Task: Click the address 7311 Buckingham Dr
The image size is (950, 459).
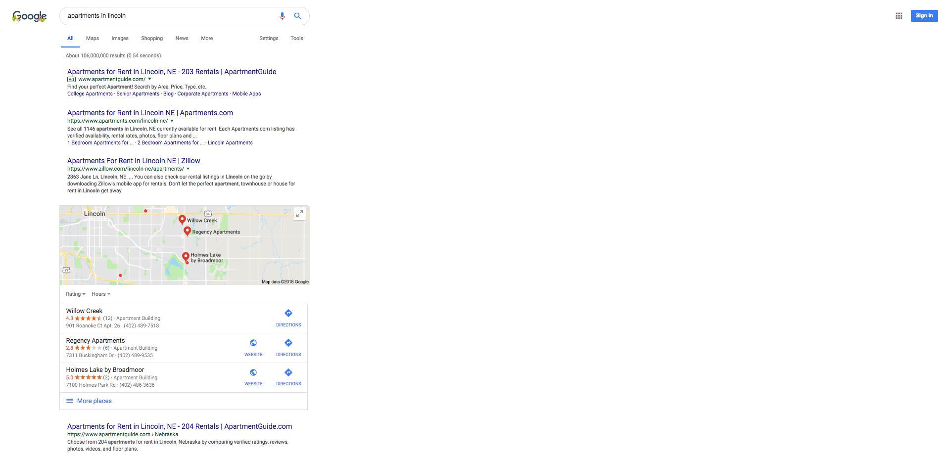Action: pos(90,355)
